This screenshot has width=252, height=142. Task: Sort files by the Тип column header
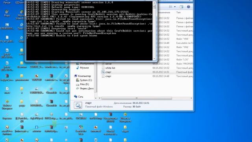pyautogui.click(x=178, y=12)
